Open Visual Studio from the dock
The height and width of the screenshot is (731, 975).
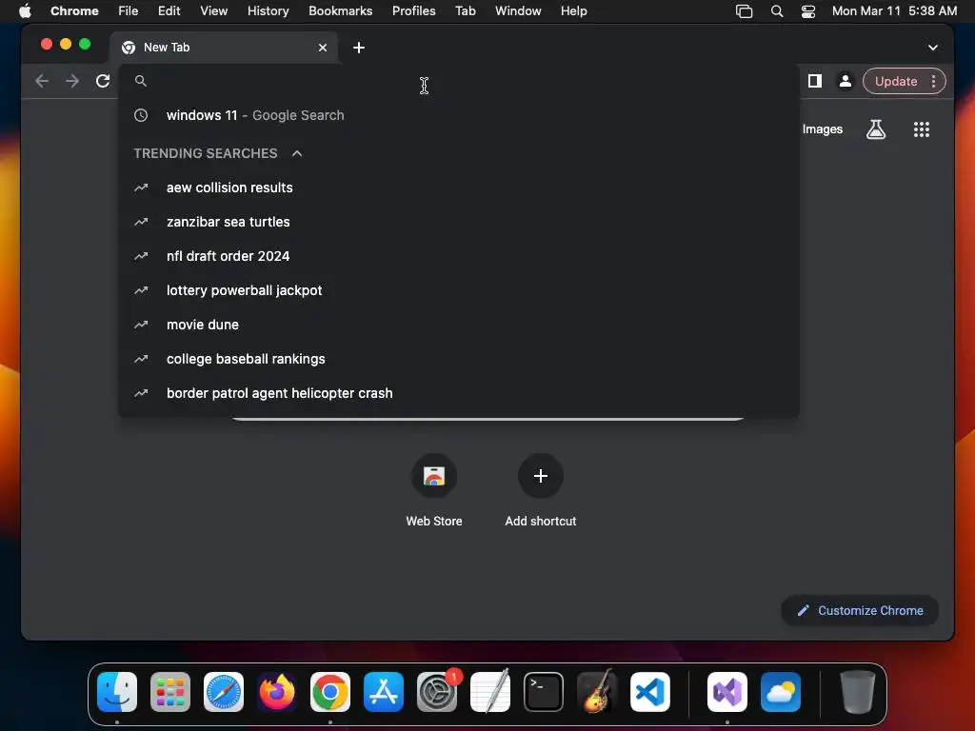tap(726, 691)
